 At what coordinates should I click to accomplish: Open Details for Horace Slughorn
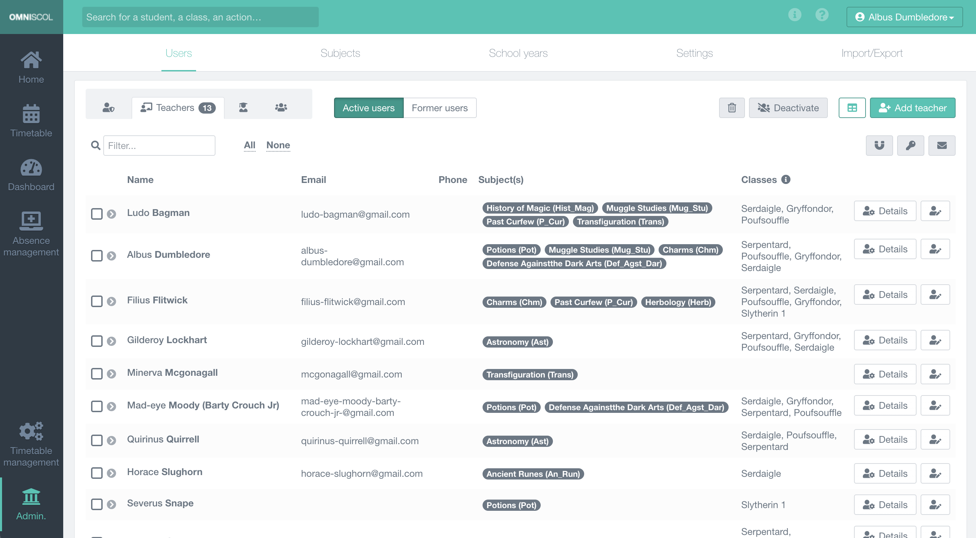(885, 473)
